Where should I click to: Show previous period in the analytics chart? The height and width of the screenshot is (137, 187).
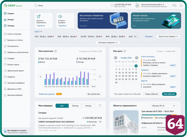pyautogui.click(x=40, y=77)
